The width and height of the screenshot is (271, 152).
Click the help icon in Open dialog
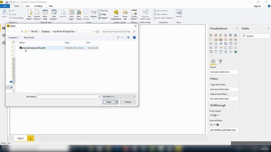[134, 38]
